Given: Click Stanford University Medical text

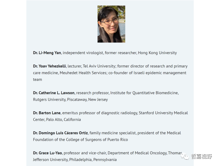Looking at the screenshot, I should tap(163, 113).
